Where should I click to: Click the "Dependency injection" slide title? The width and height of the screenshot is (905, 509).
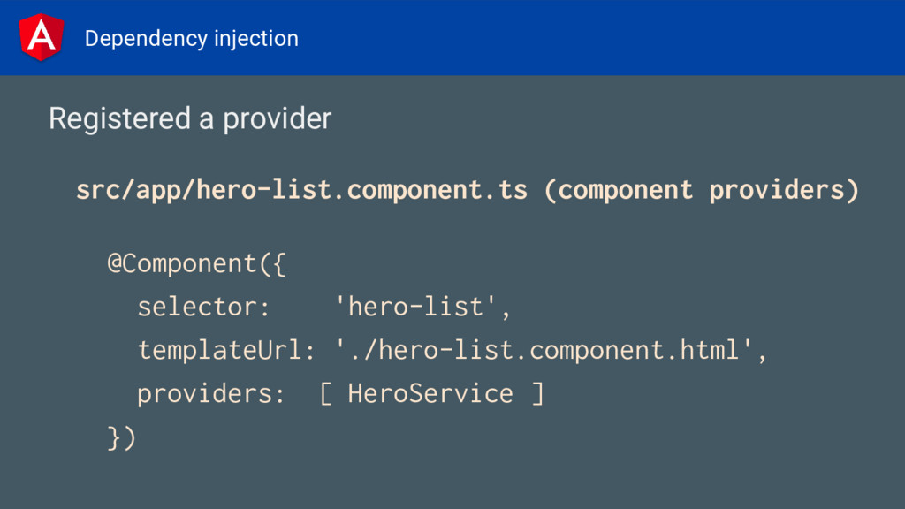[x=192, y=39]
